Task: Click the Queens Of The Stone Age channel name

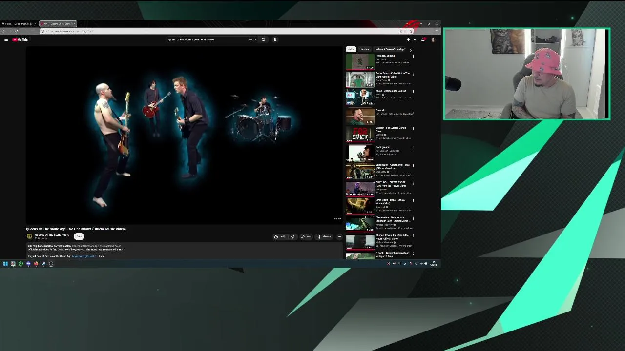Action: coord(50,235)
